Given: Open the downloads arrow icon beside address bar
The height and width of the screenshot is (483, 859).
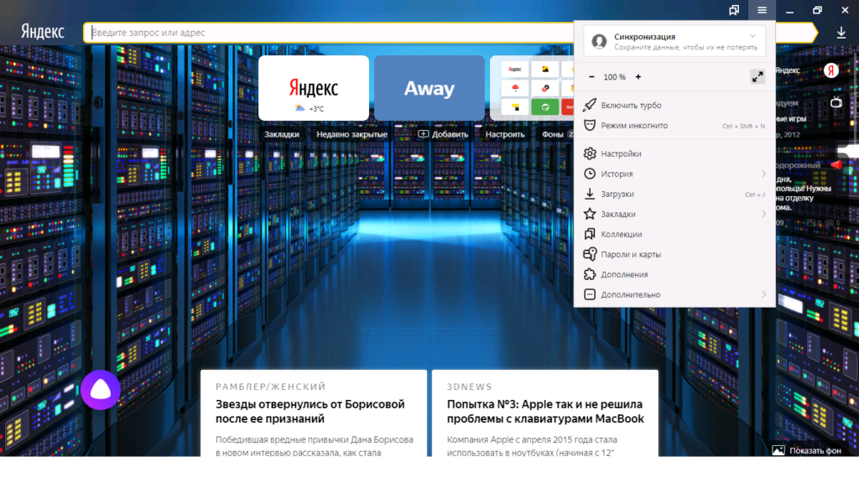Looking at the screenshot, I should 841,33.
